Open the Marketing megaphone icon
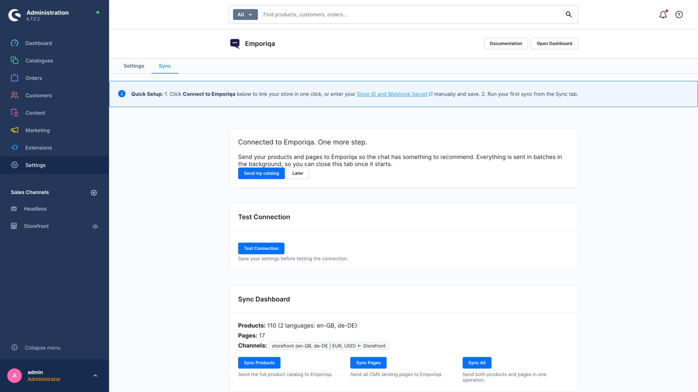This screenshot has height=392, width=698. (15, 130)
